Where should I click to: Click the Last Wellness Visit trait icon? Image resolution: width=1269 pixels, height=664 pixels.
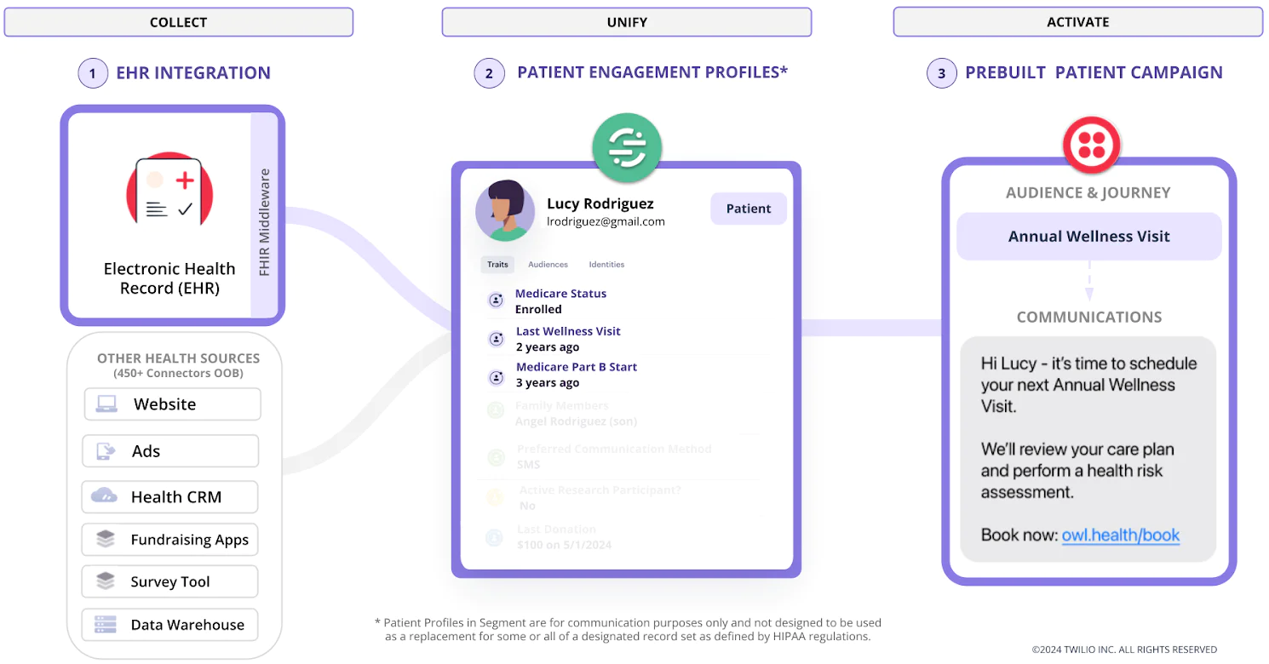496,339
